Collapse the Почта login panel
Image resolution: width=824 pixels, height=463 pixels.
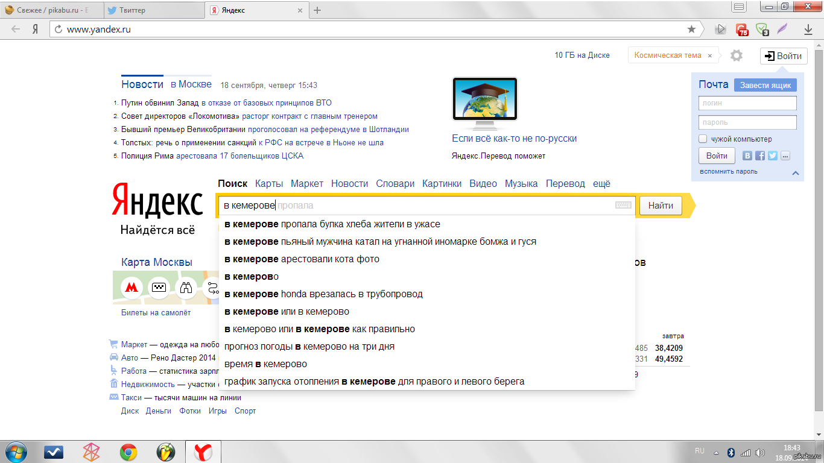795,173
